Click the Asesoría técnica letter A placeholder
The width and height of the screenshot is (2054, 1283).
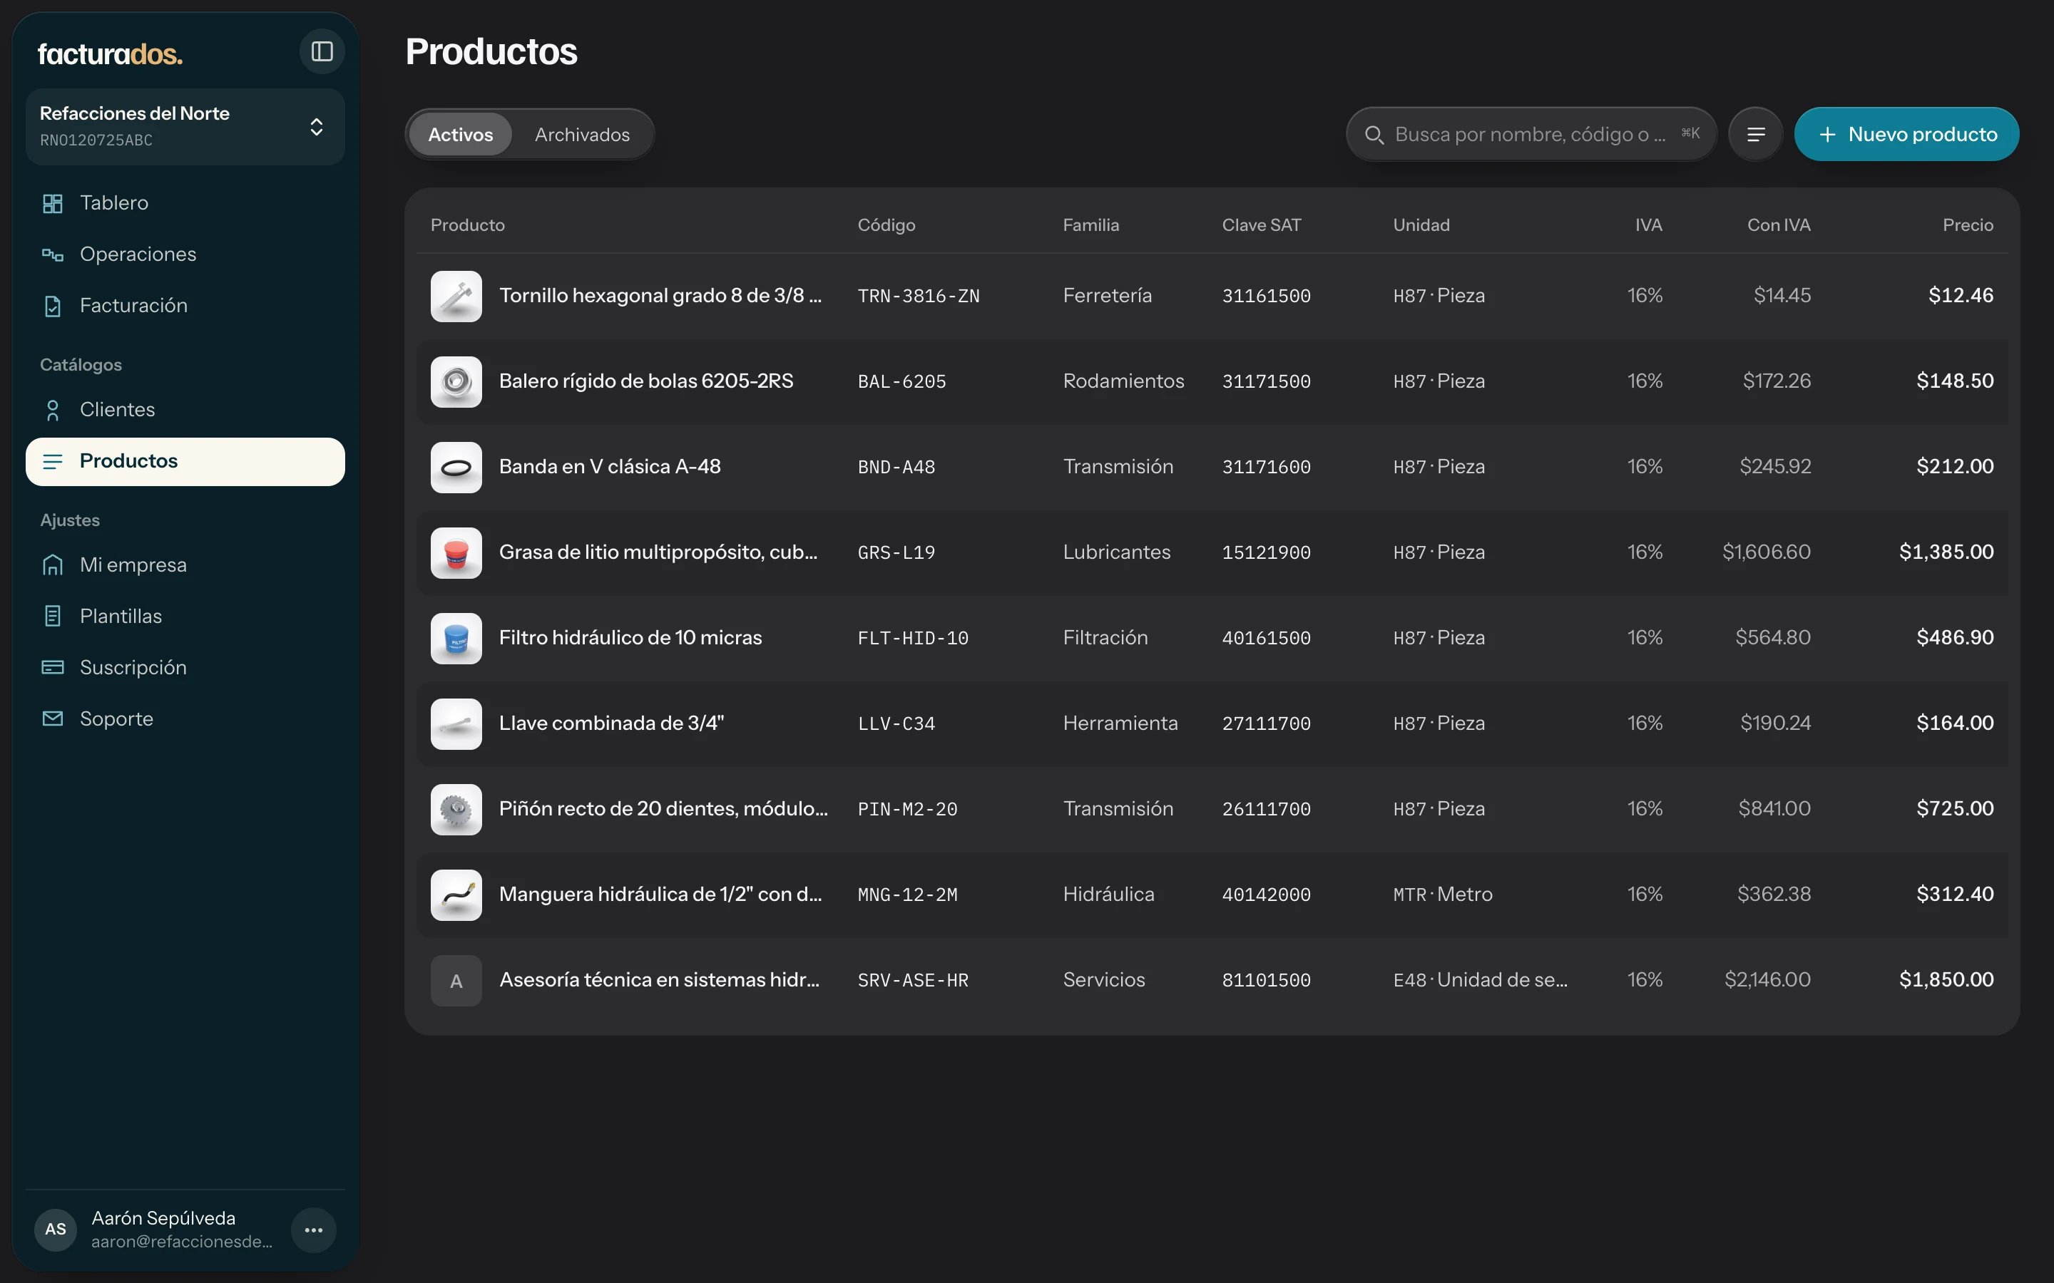[456, 981]
